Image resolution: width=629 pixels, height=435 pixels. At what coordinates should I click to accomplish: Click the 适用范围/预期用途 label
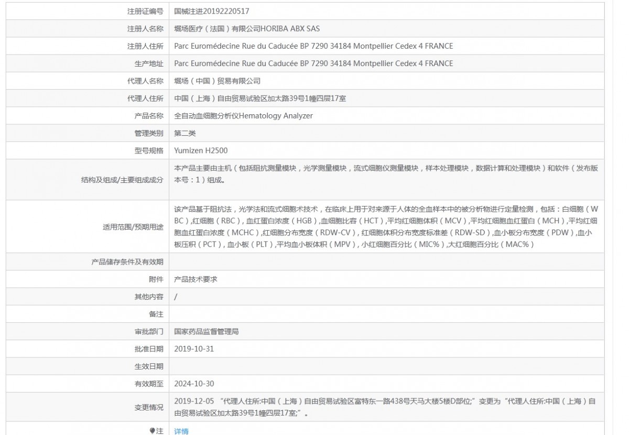point(133,227)
